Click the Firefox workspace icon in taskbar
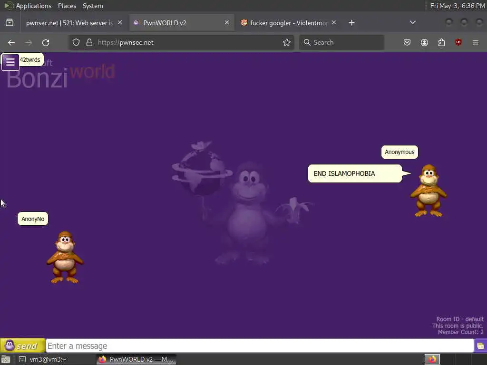This screenshot has width=487, height=365. click(x=432, y=359)
